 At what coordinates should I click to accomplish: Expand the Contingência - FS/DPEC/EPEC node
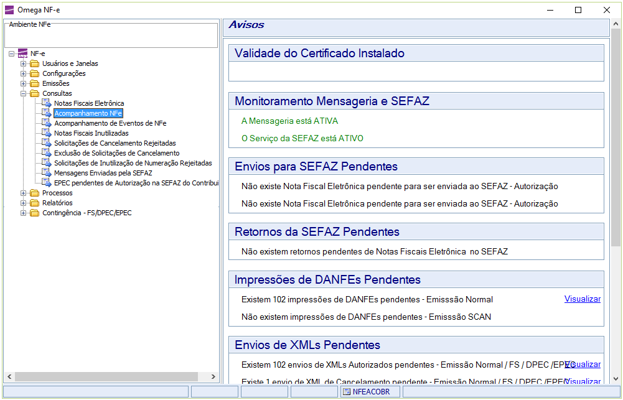pyautogui.click(x=24, y=213)
